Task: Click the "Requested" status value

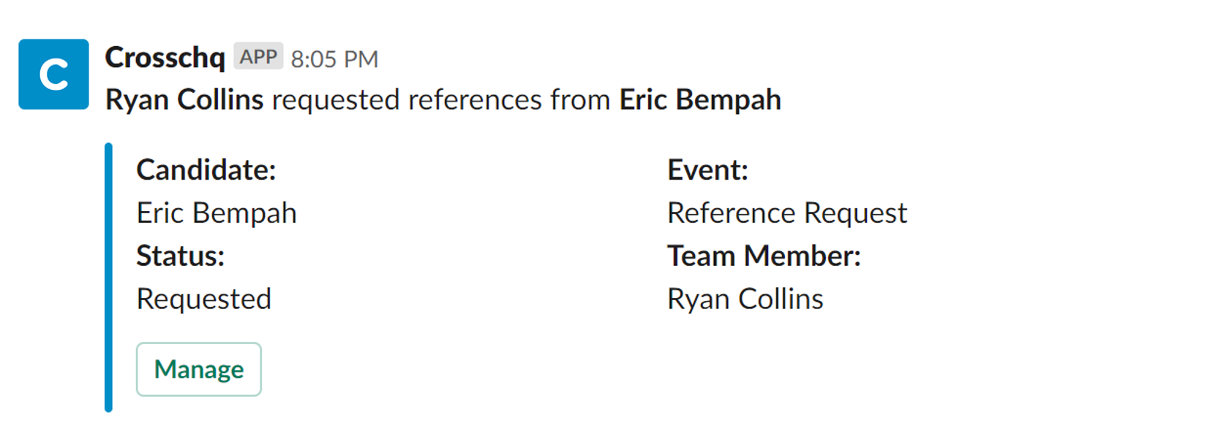Action: click(204, 299)
